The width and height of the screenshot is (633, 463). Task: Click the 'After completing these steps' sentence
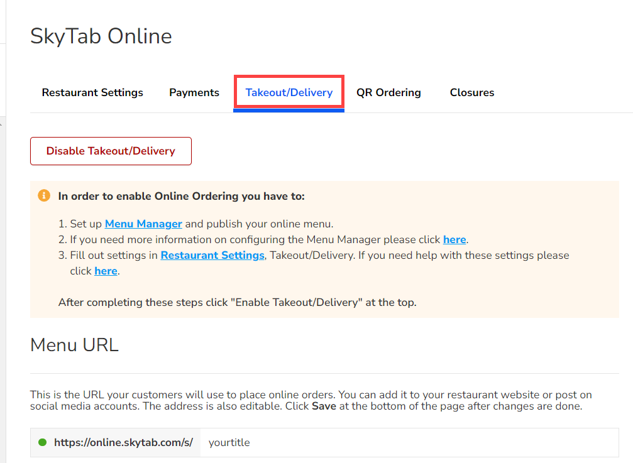(x=238, y=302)
